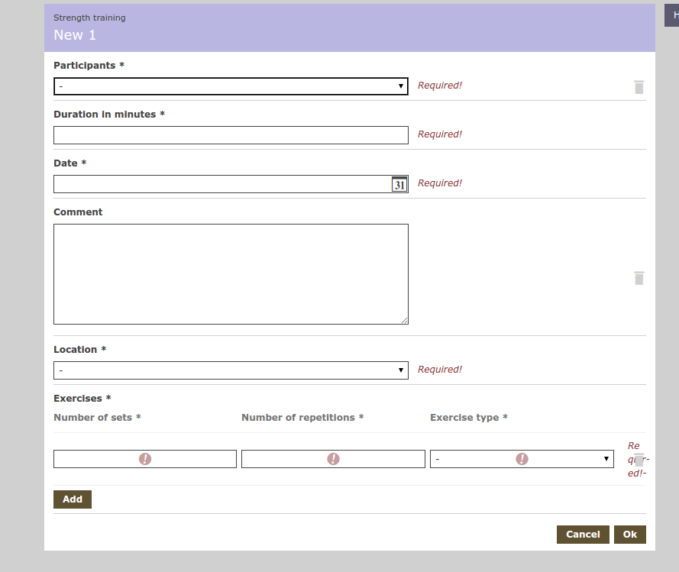The height and width of the screenshot is (572, 679).
Task: Click the trash icon beside Comment box
Action: click(x=639, y=278)
